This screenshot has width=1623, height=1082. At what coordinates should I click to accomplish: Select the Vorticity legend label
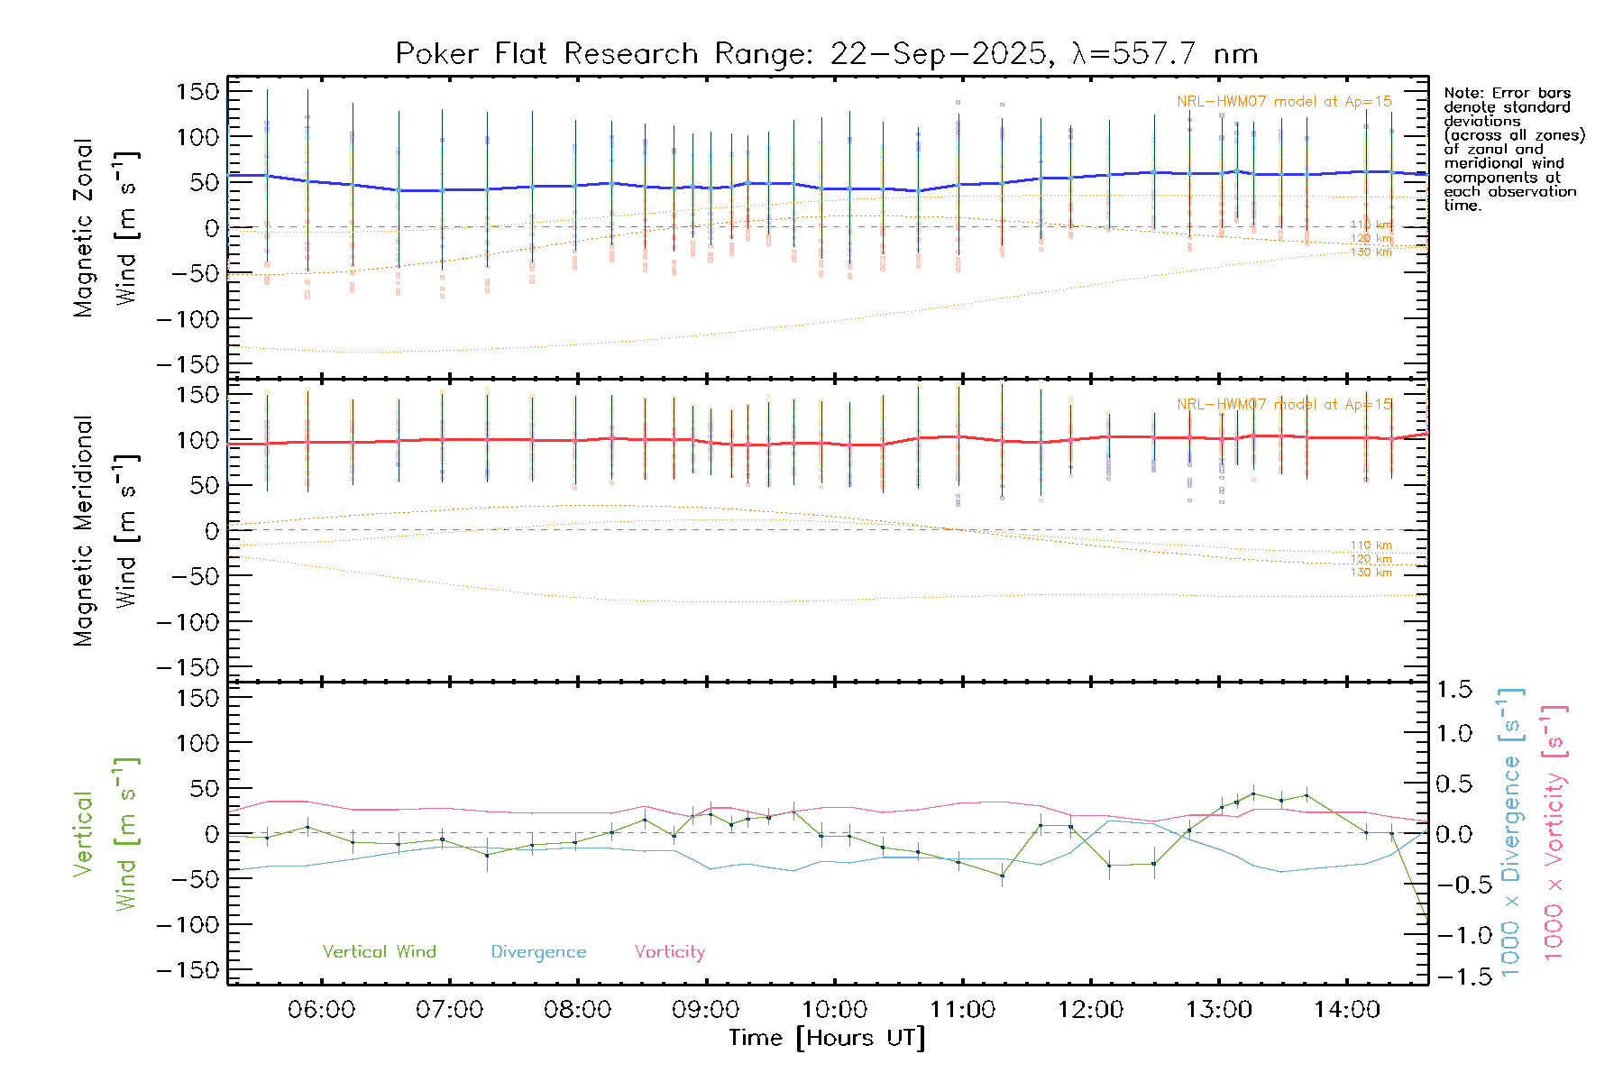pos(669,951)
